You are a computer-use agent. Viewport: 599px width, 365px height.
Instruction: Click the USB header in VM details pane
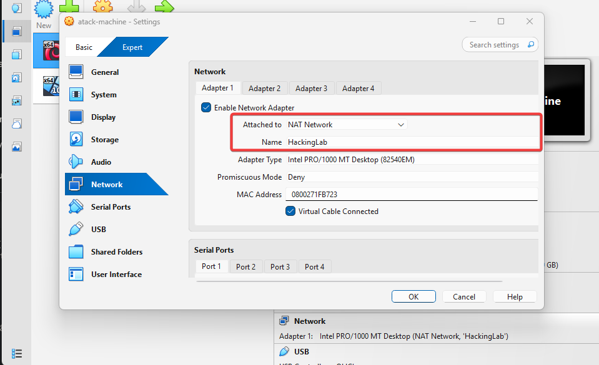pyautogui.click(x=302, y=352)
